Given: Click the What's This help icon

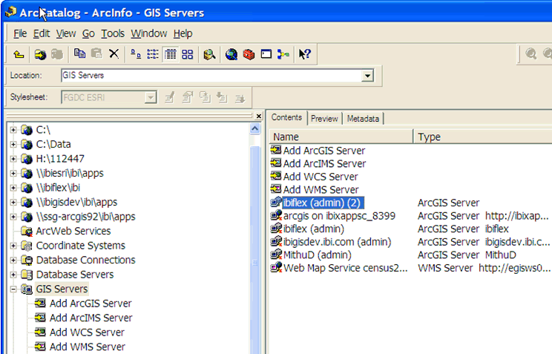Looking at the screenshot, I should [304, 54].
